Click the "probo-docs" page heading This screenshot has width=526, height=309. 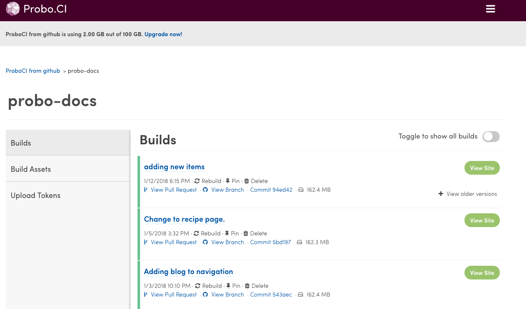click(52, 101)
